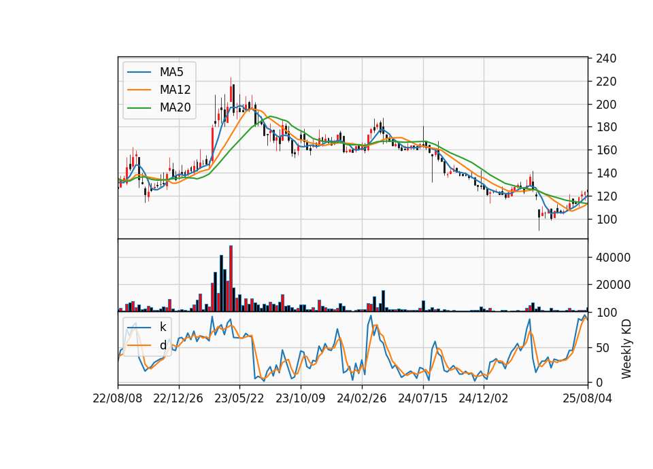Click the 20000 volume axis label

click(613, 285)
